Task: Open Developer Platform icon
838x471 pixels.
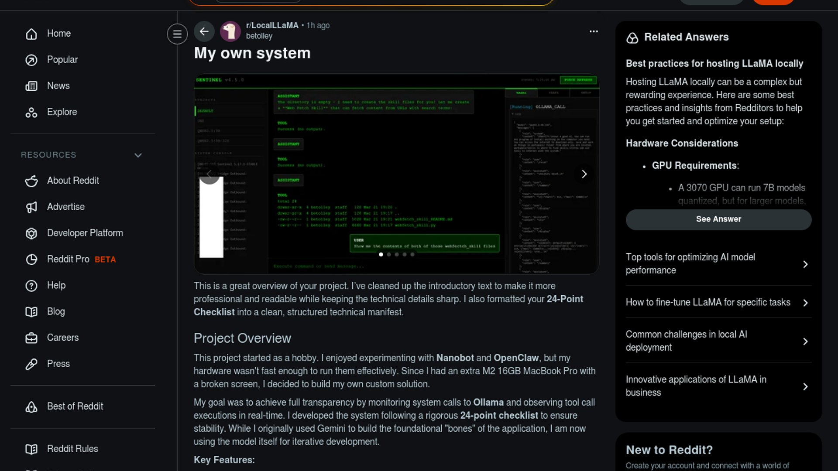Action: click(x=31, y=233)
